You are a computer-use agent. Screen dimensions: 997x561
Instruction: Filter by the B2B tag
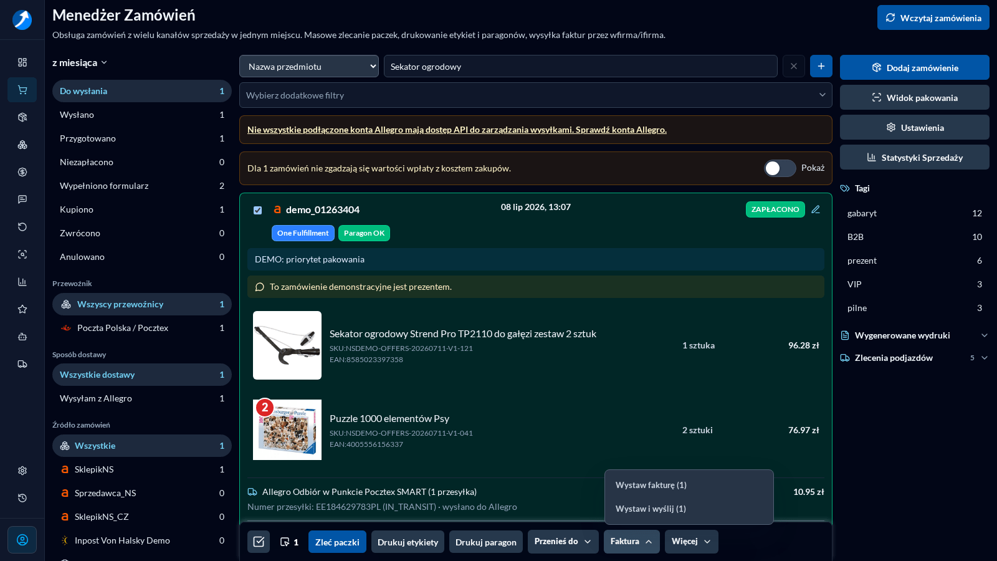pyautogui.click(x=915, y=237)
